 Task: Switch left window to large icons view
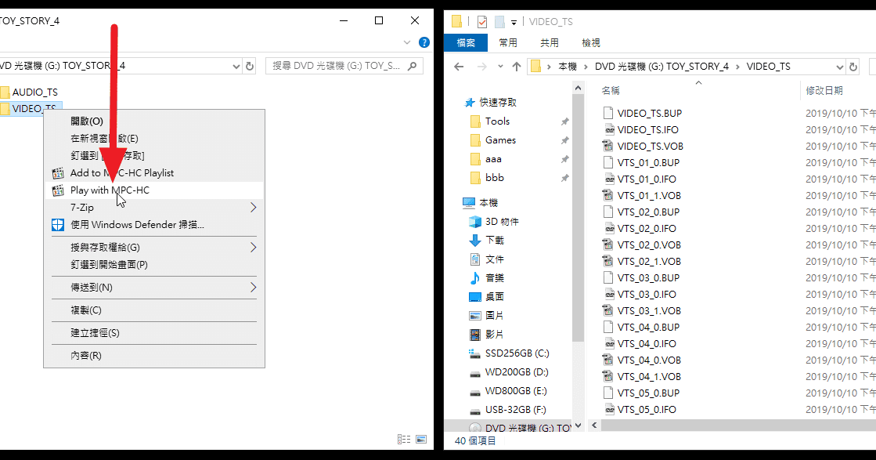(420, 440)
